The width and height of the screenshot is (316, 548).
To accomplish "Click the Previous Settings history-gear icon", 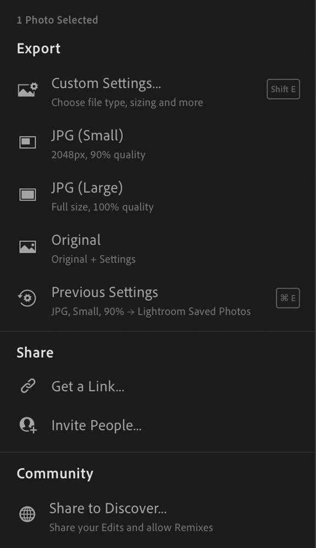I will pyautogui.click(x=27, y=298).
